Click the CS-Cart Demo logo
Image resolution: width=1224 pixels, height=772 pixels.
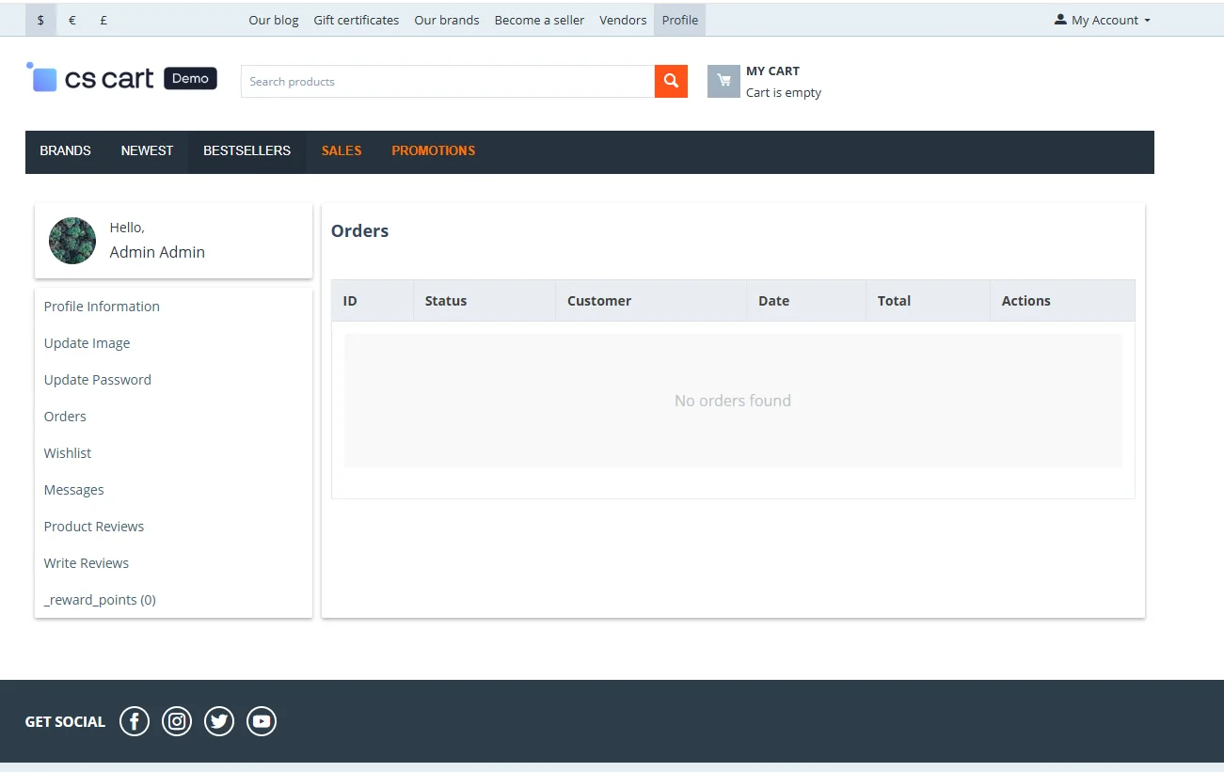[122, 79]
